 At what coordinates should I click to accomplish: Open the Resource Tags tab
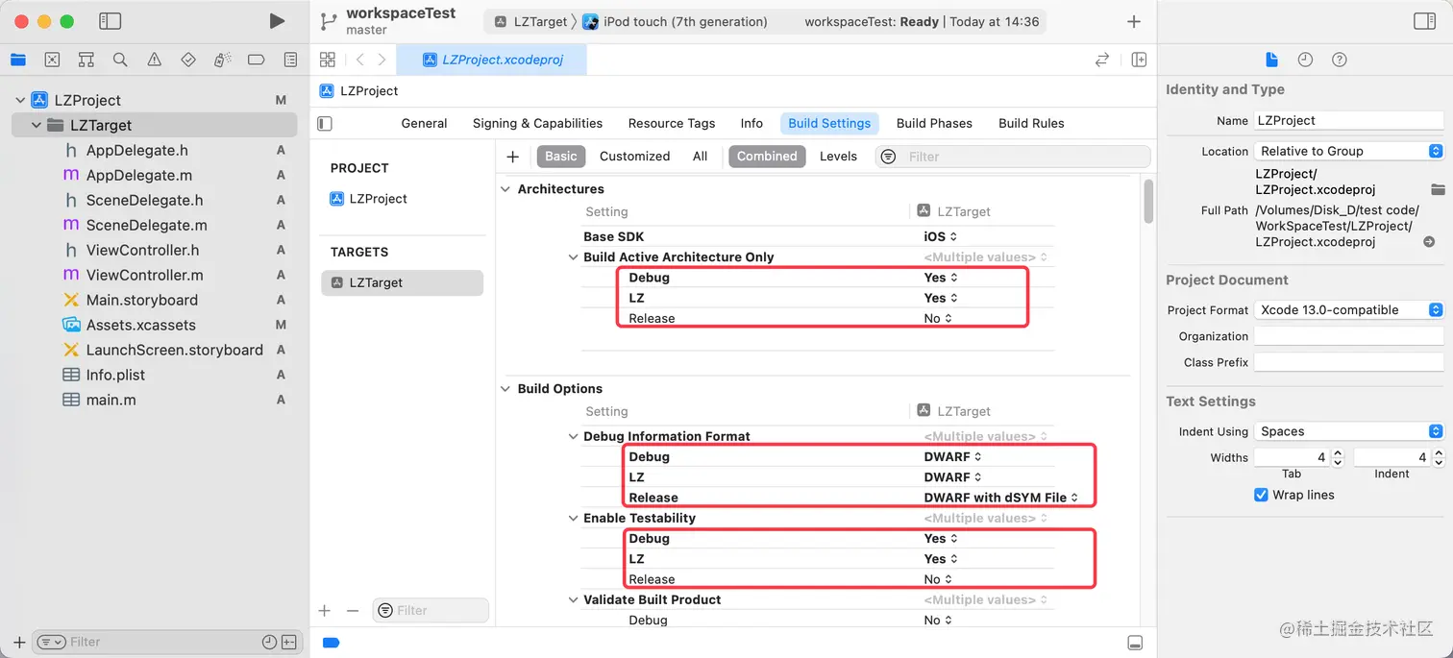click(x=672, y=123)
